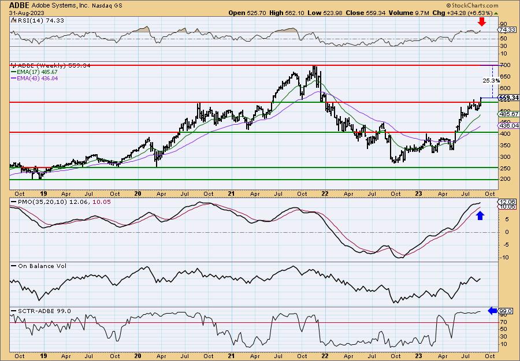Screen dimensions: 520x361
Task: Click the 99.0 SCTR value tag
Action: click(506, 311)
